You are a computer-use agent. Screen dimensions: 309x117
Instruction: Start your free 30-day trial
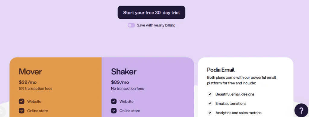click(x=151, y=12)
